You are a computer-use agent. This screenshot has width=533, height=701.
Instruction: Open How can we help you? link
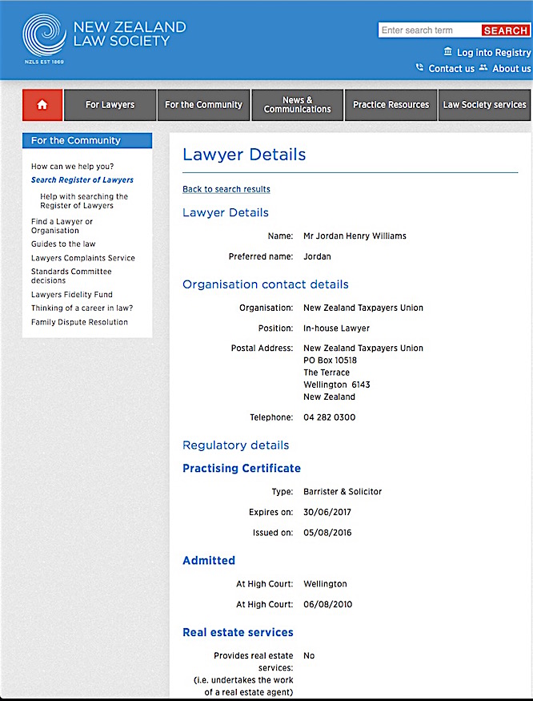pos(72,167)
